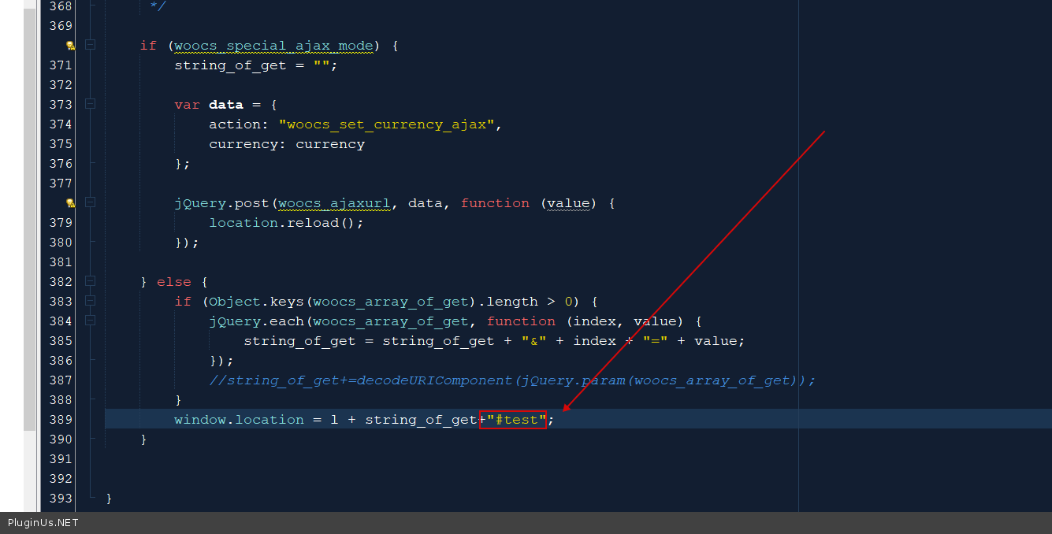The image size is (1052, 534).
Task: Click the lightbulb hint on the jQuery.post line
Action: [x=70, y=203]
